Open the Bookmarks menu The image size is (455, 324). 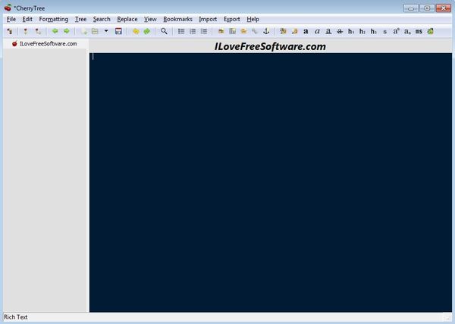(177, 19)
